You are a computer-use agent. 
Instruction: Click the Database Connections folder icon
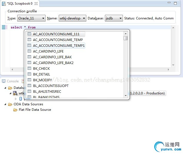10,88
